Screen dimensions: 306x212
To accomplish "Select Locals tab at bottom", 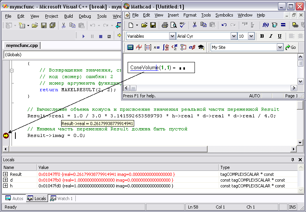I will (x=37, y=199).
